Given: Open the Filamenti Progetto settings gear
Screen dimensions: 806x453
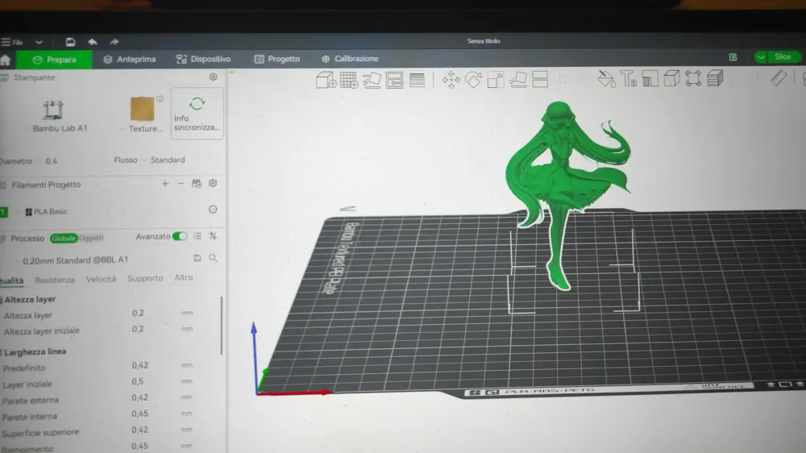Looking at the screenshot, I should pos(213,184).
